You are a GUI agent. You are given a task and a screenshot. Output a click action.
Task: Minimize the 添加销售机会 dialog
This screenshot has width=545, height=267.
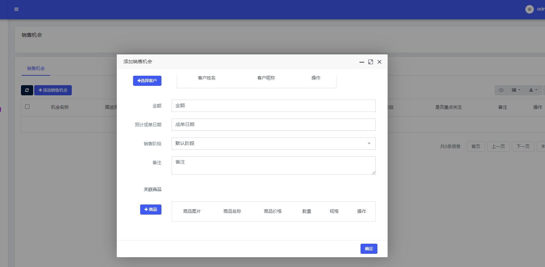(x=362, y=62)
